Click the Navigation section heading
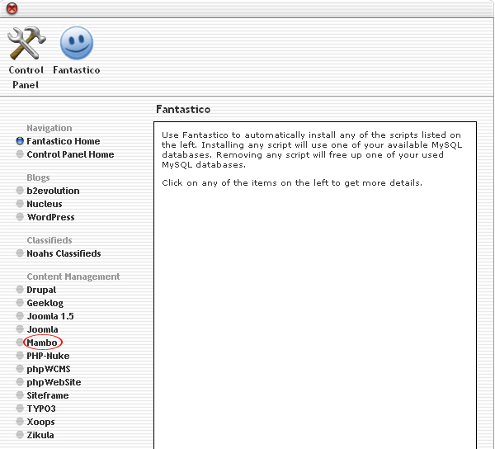The height and width of the screenshot is (449, 495). [49, 128]
